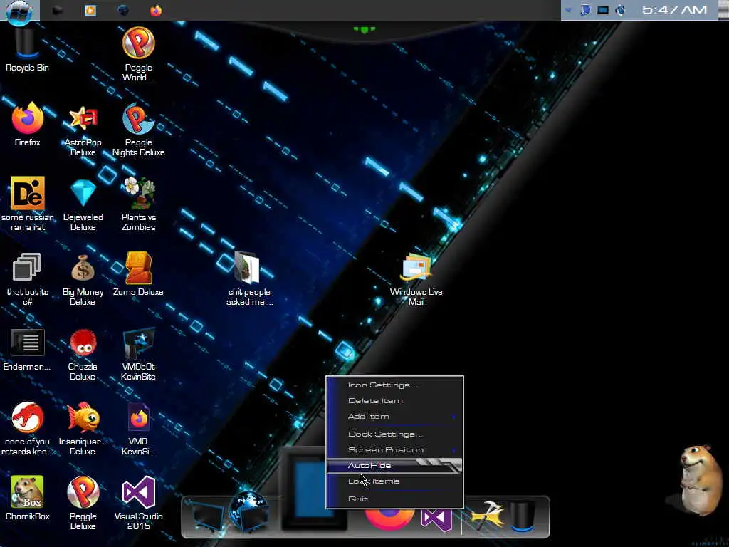The height and width of the screenshot is (547, 729).
Task: Select the 'that but its c#' icon
Action: pyautogui.click(x=28, y=279)
